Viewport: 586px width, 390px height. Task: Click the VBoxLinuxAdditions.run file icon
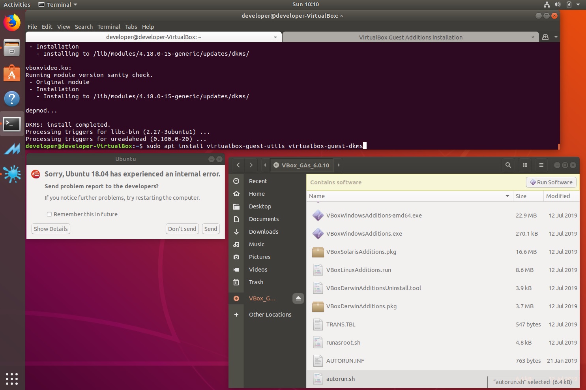tap(318, 270)
